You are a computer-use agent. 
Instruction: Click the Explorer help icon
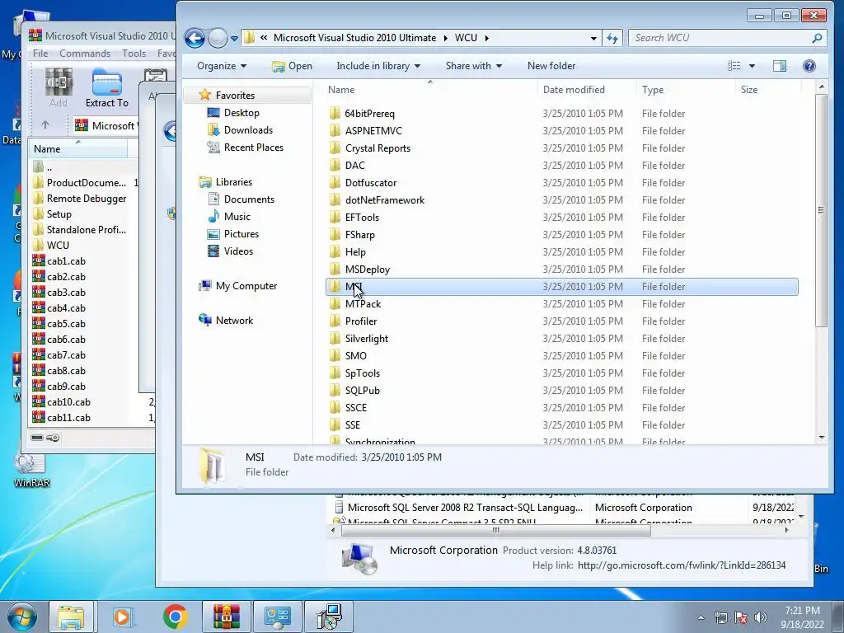point(809,66)
